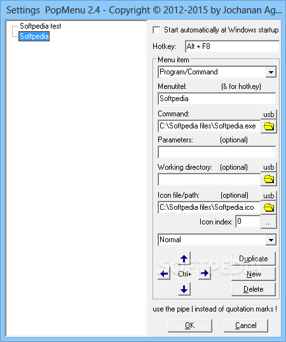Click the New button
The image size is (286, 342).
pos(254,274)
